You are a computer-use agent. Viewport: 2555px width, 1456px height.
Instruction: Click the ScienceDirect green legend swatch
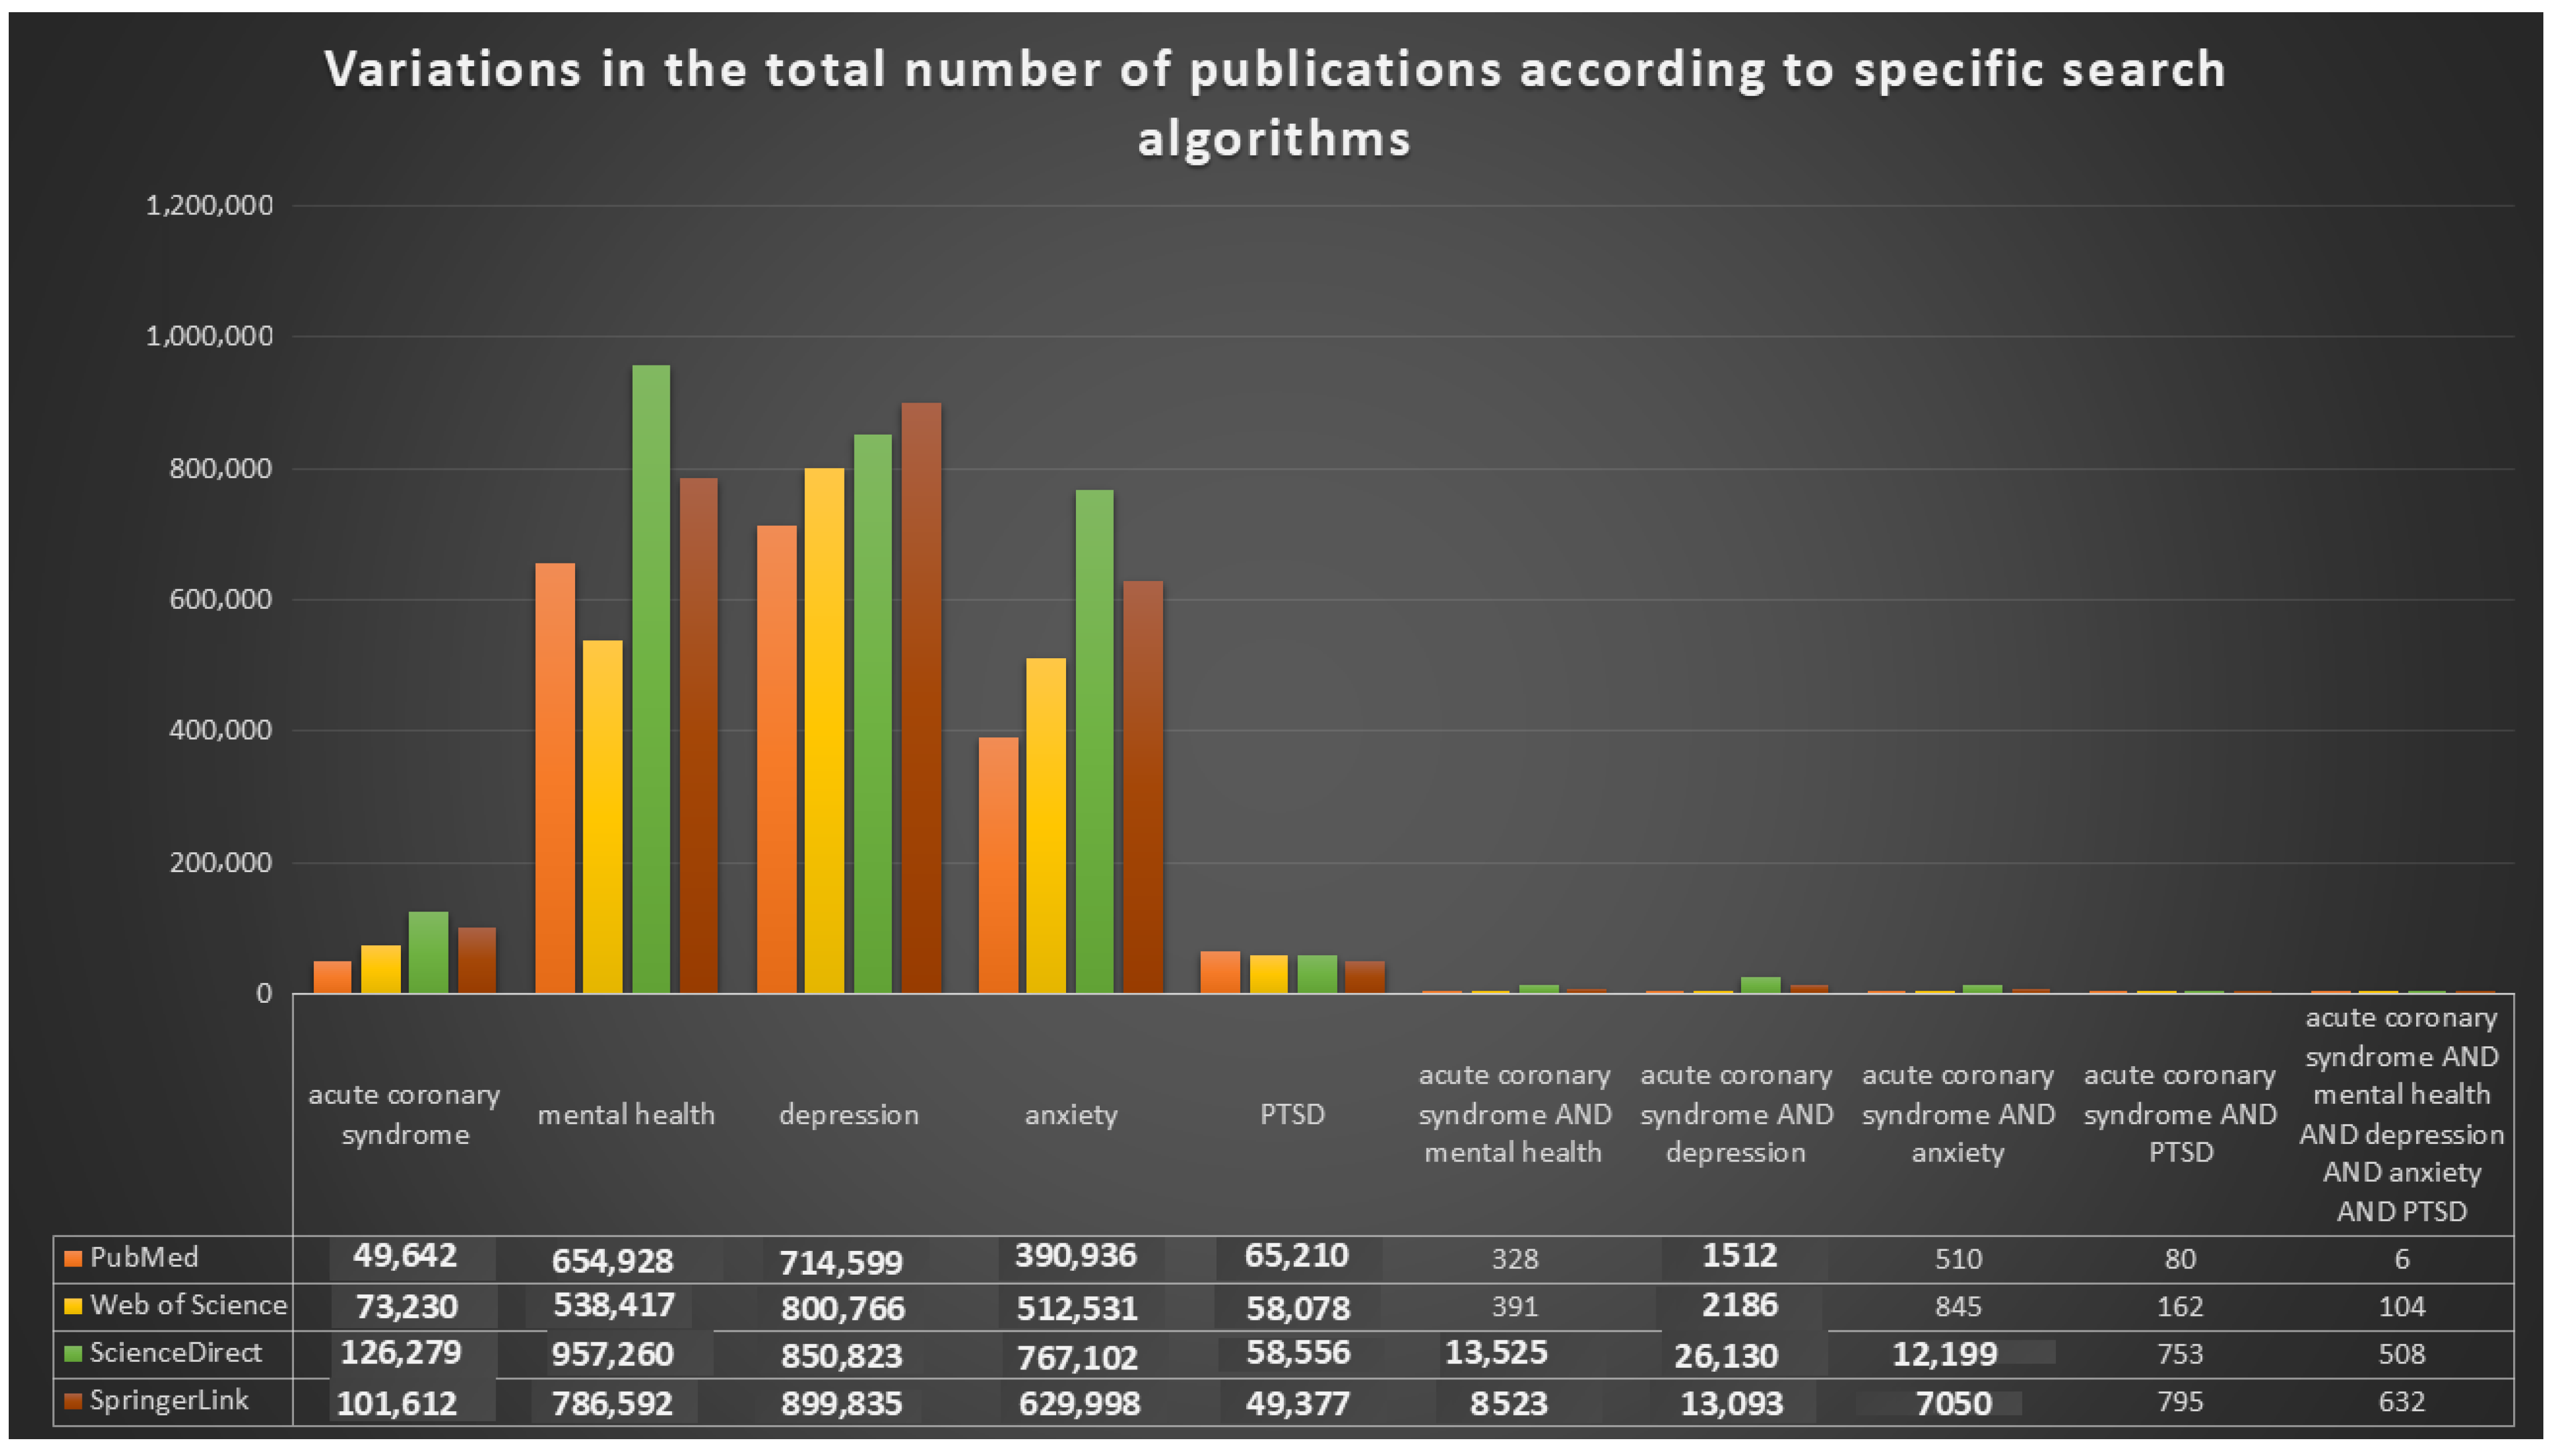(x=72, y=1354)
